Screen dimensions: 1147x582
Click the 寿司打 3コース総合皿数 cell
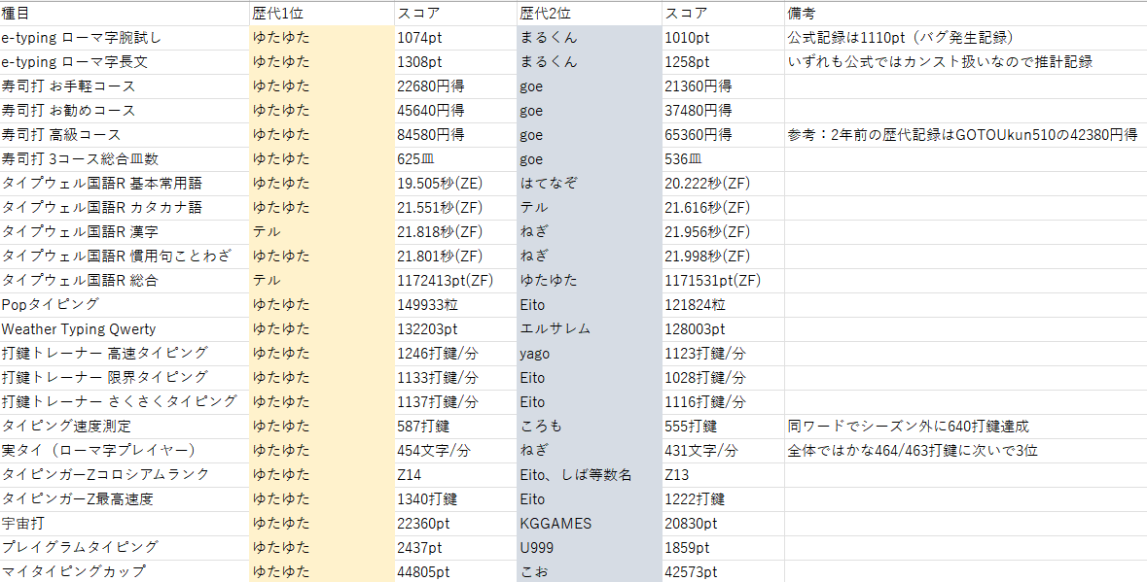(125, 159)
